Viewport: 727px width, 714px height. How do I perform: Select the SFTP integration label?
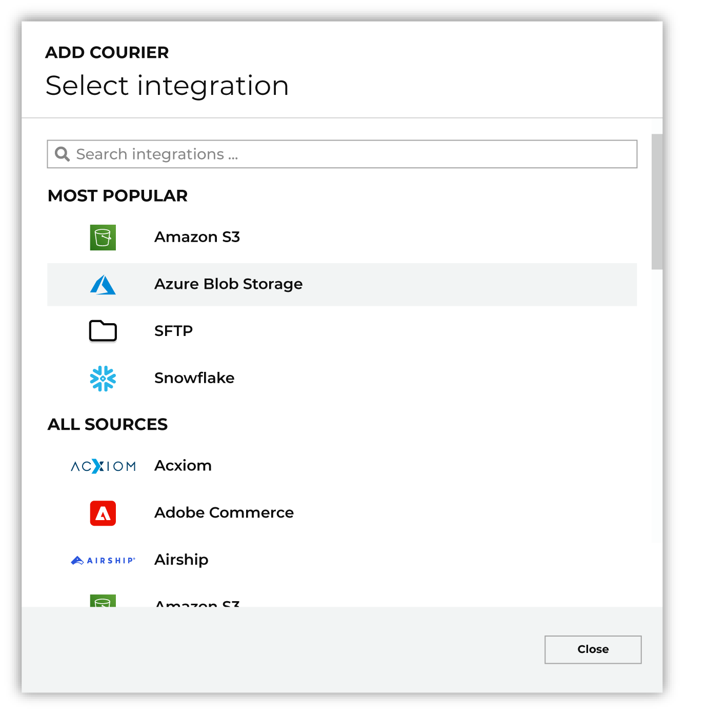click(x=174, y=331)
